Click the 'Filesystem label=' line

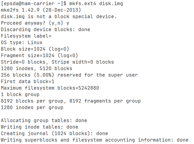[x=26, y=36]
